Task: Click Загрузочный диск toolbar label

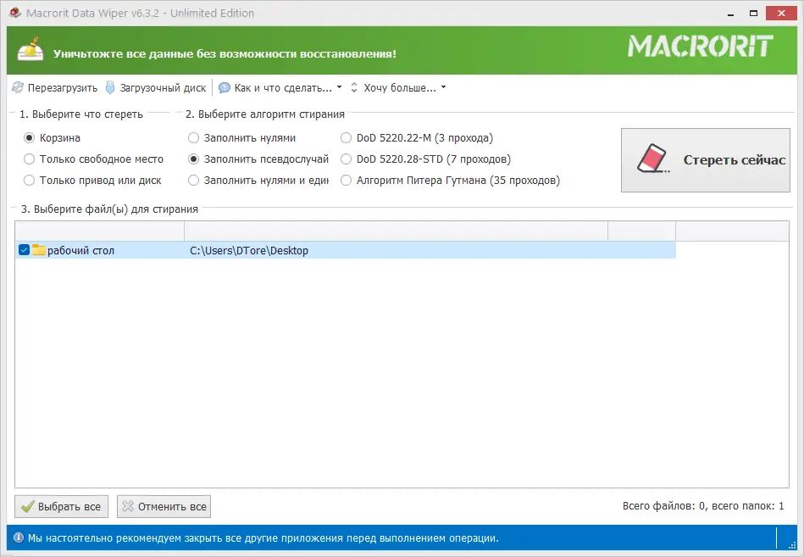Action: pos(163,88)
